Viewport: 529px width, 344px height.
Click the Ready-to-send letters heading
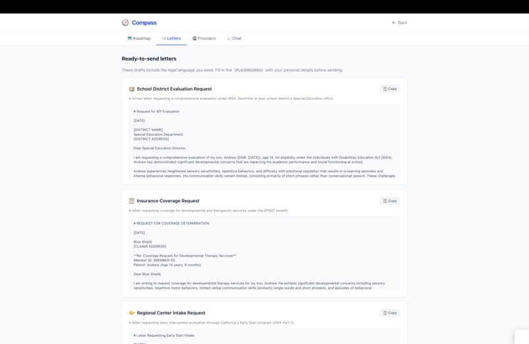point(149,58)
